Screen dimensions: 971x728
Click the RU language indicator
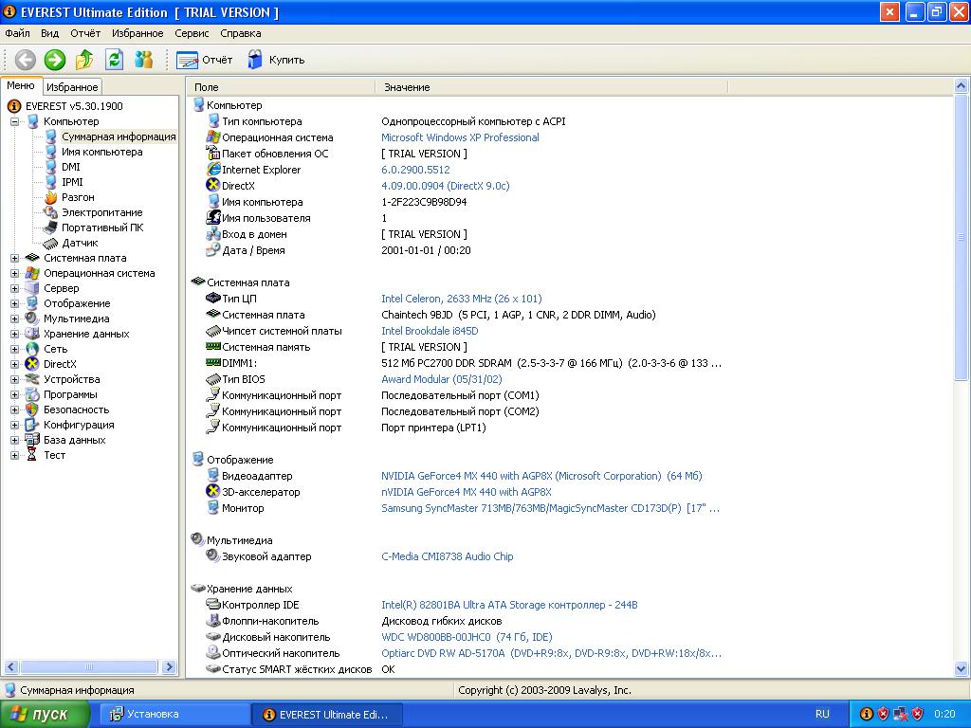pyautogui.click(x=822, y=714)
